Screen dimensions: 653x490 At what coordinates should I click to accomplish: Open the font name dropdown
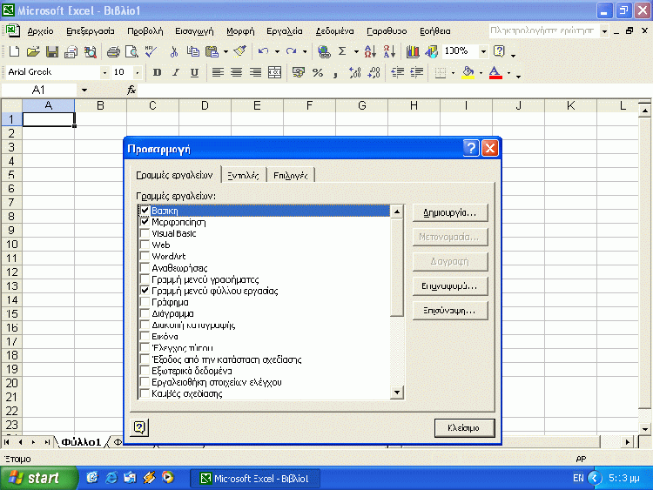point(104,72)
